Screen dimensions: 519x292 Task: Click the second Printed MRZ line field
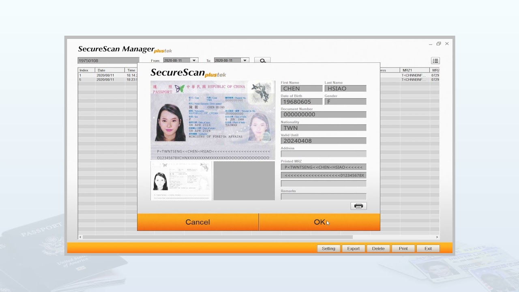(x=324, y=175)
